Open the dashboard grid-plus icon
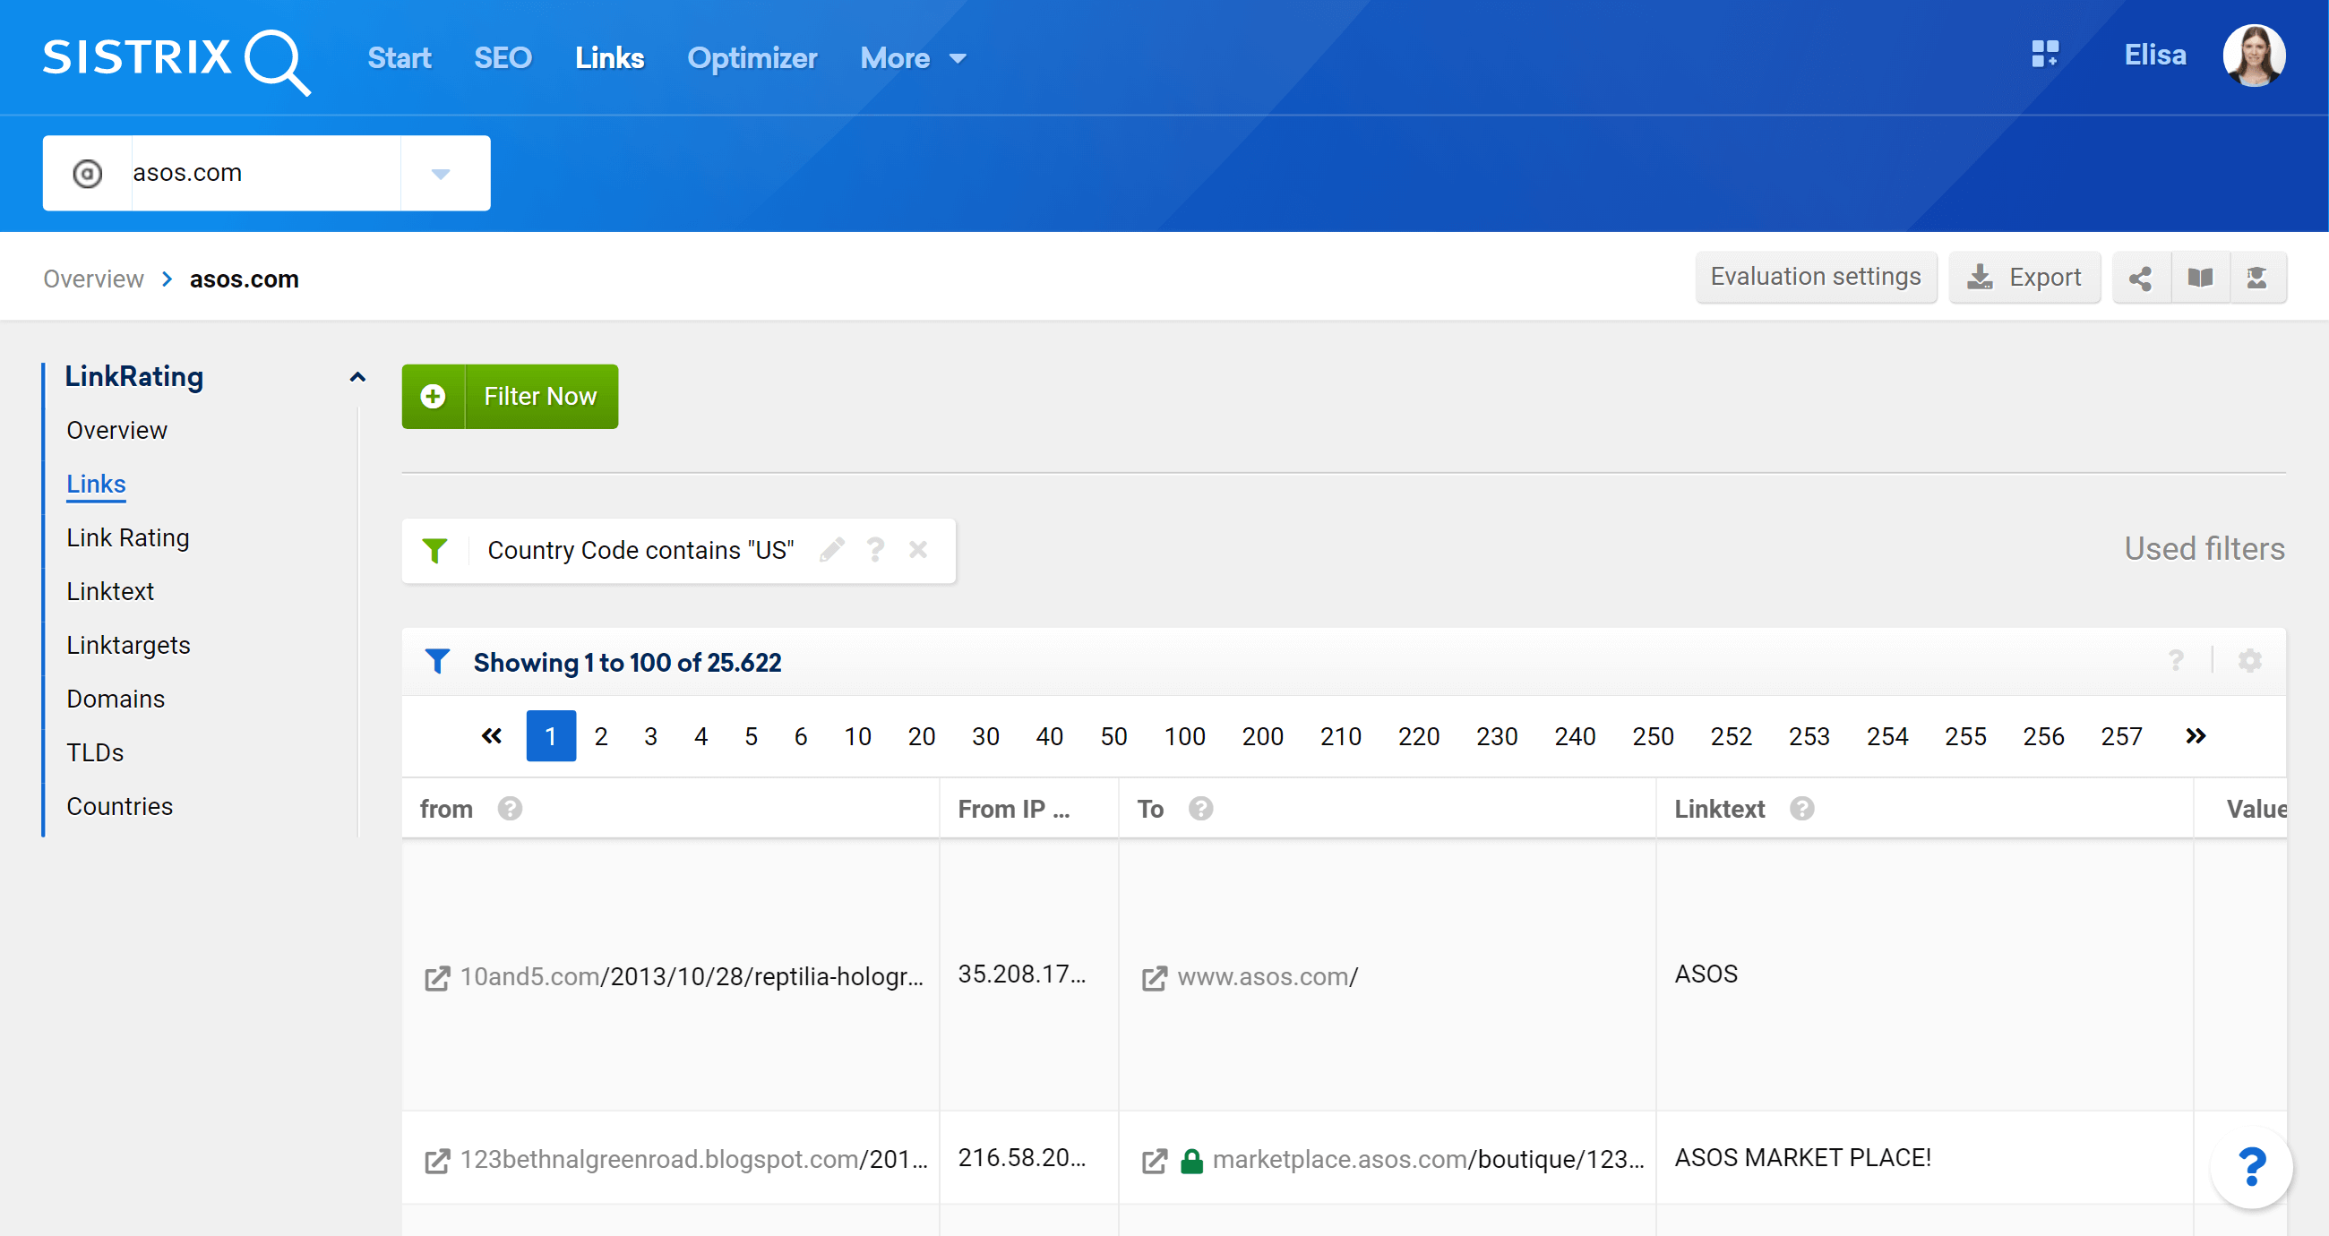2329x1236 pixels. [2044, 55]
